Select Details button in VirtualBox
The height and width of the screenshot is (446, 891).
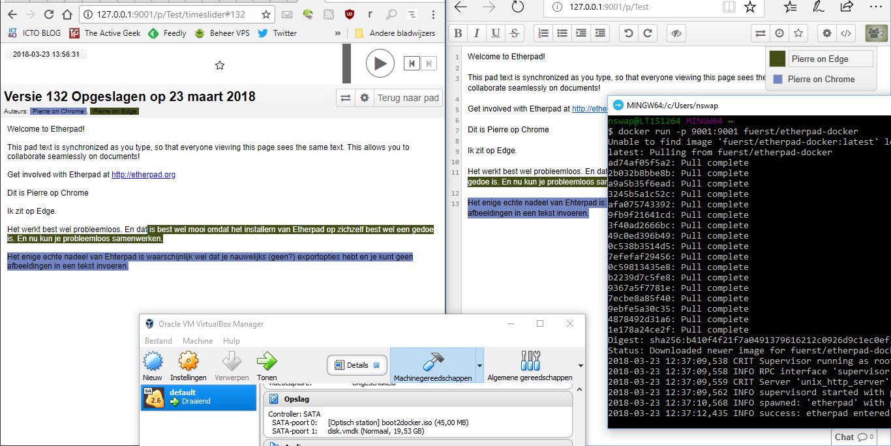pyautogui.click(x=357, y=365)
